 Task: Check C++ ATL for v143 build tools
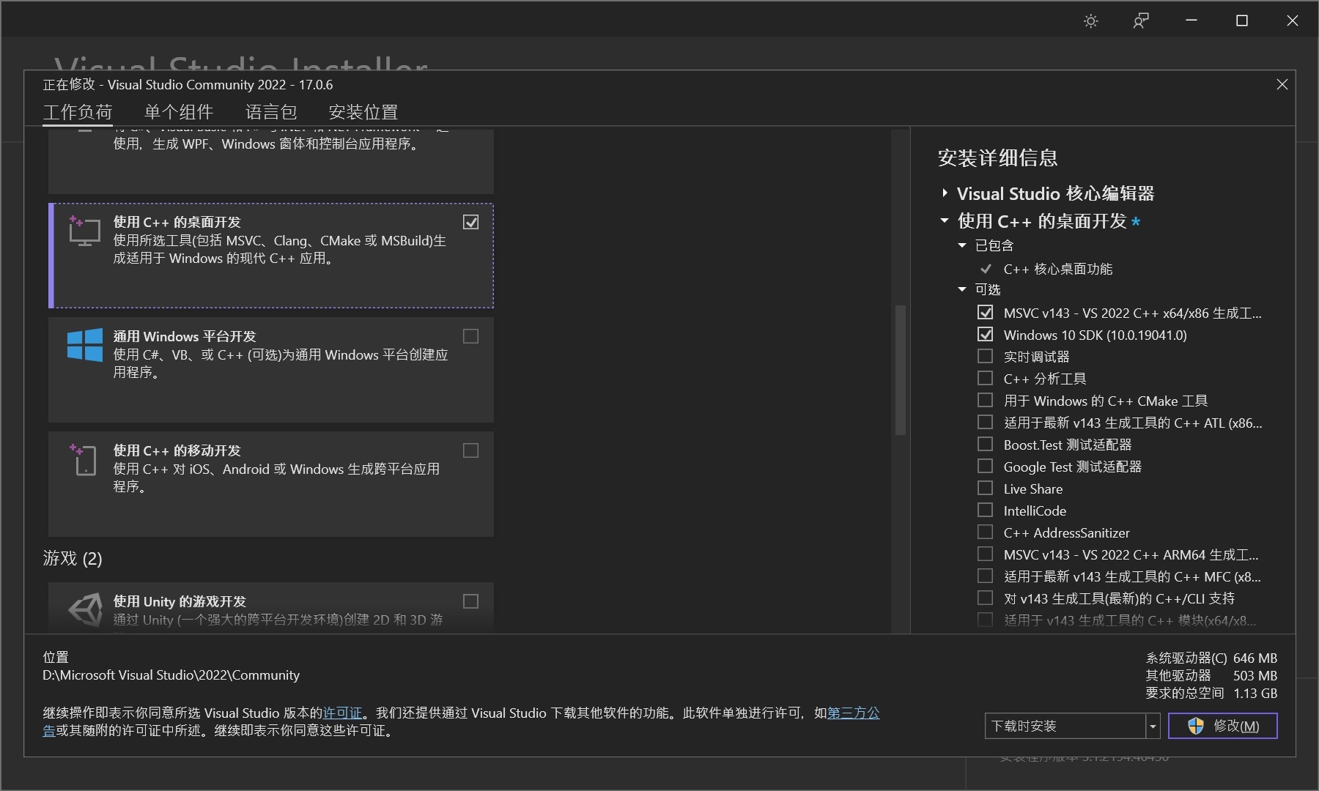(x=986, y=422)
